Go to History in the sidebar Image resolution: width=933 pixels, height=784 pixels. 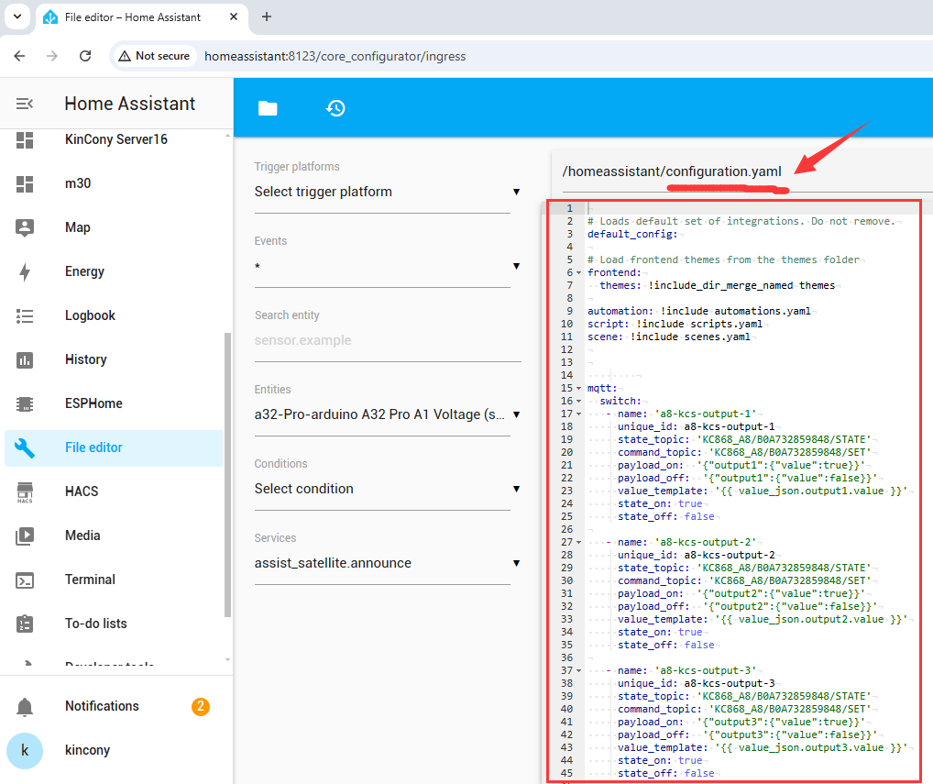point(85,359)
